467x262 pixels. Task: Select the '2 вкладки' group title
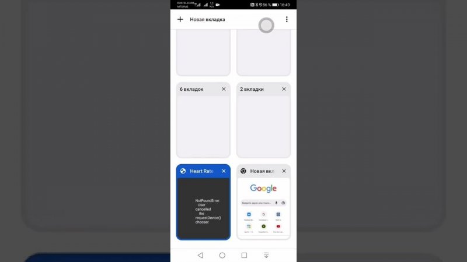coord(252,89)
